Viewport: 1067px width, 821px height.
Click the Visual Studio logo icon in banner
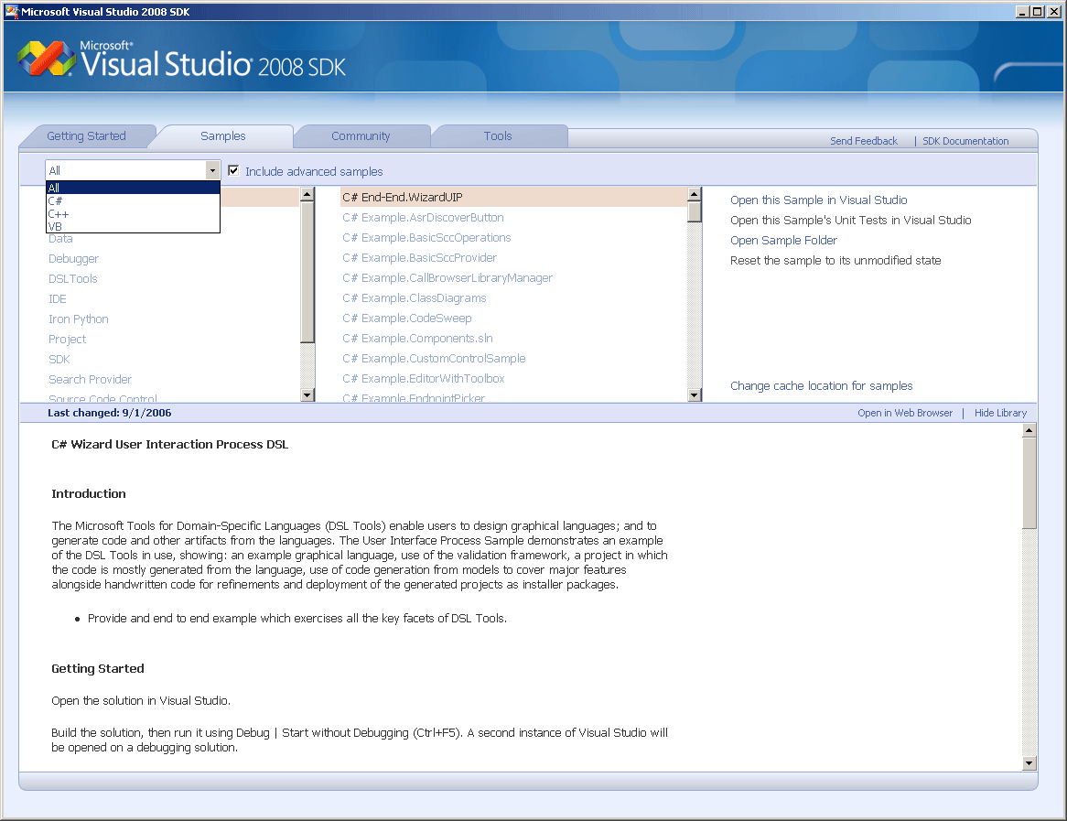(47, 59)
